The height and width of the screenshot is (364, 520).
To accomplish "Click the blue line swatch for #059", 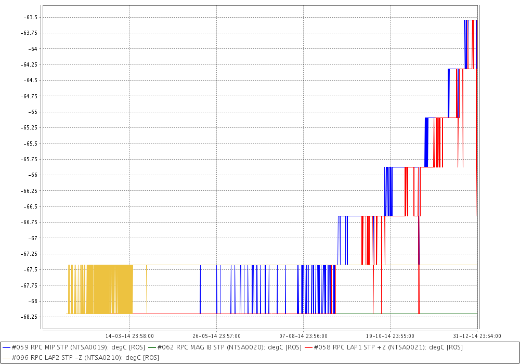I will [6, 347].
